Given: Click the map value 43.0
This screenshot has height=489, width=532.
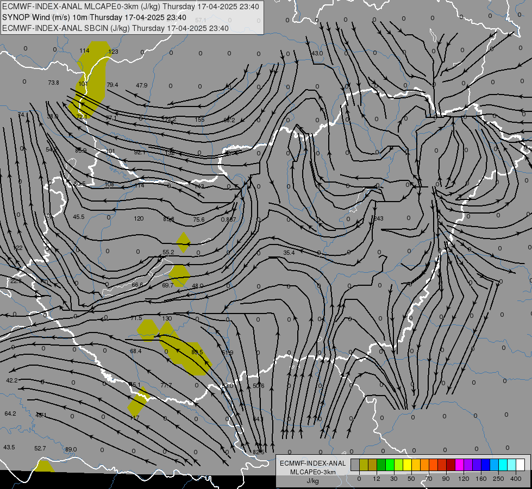Looking at the screenshot, I should (317, 53).
